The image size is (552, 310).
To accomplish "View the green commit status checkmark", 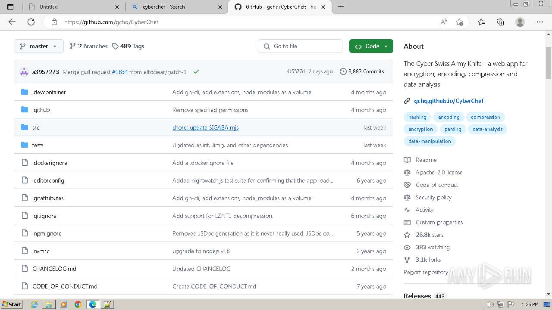I will [x=196, y=72].
